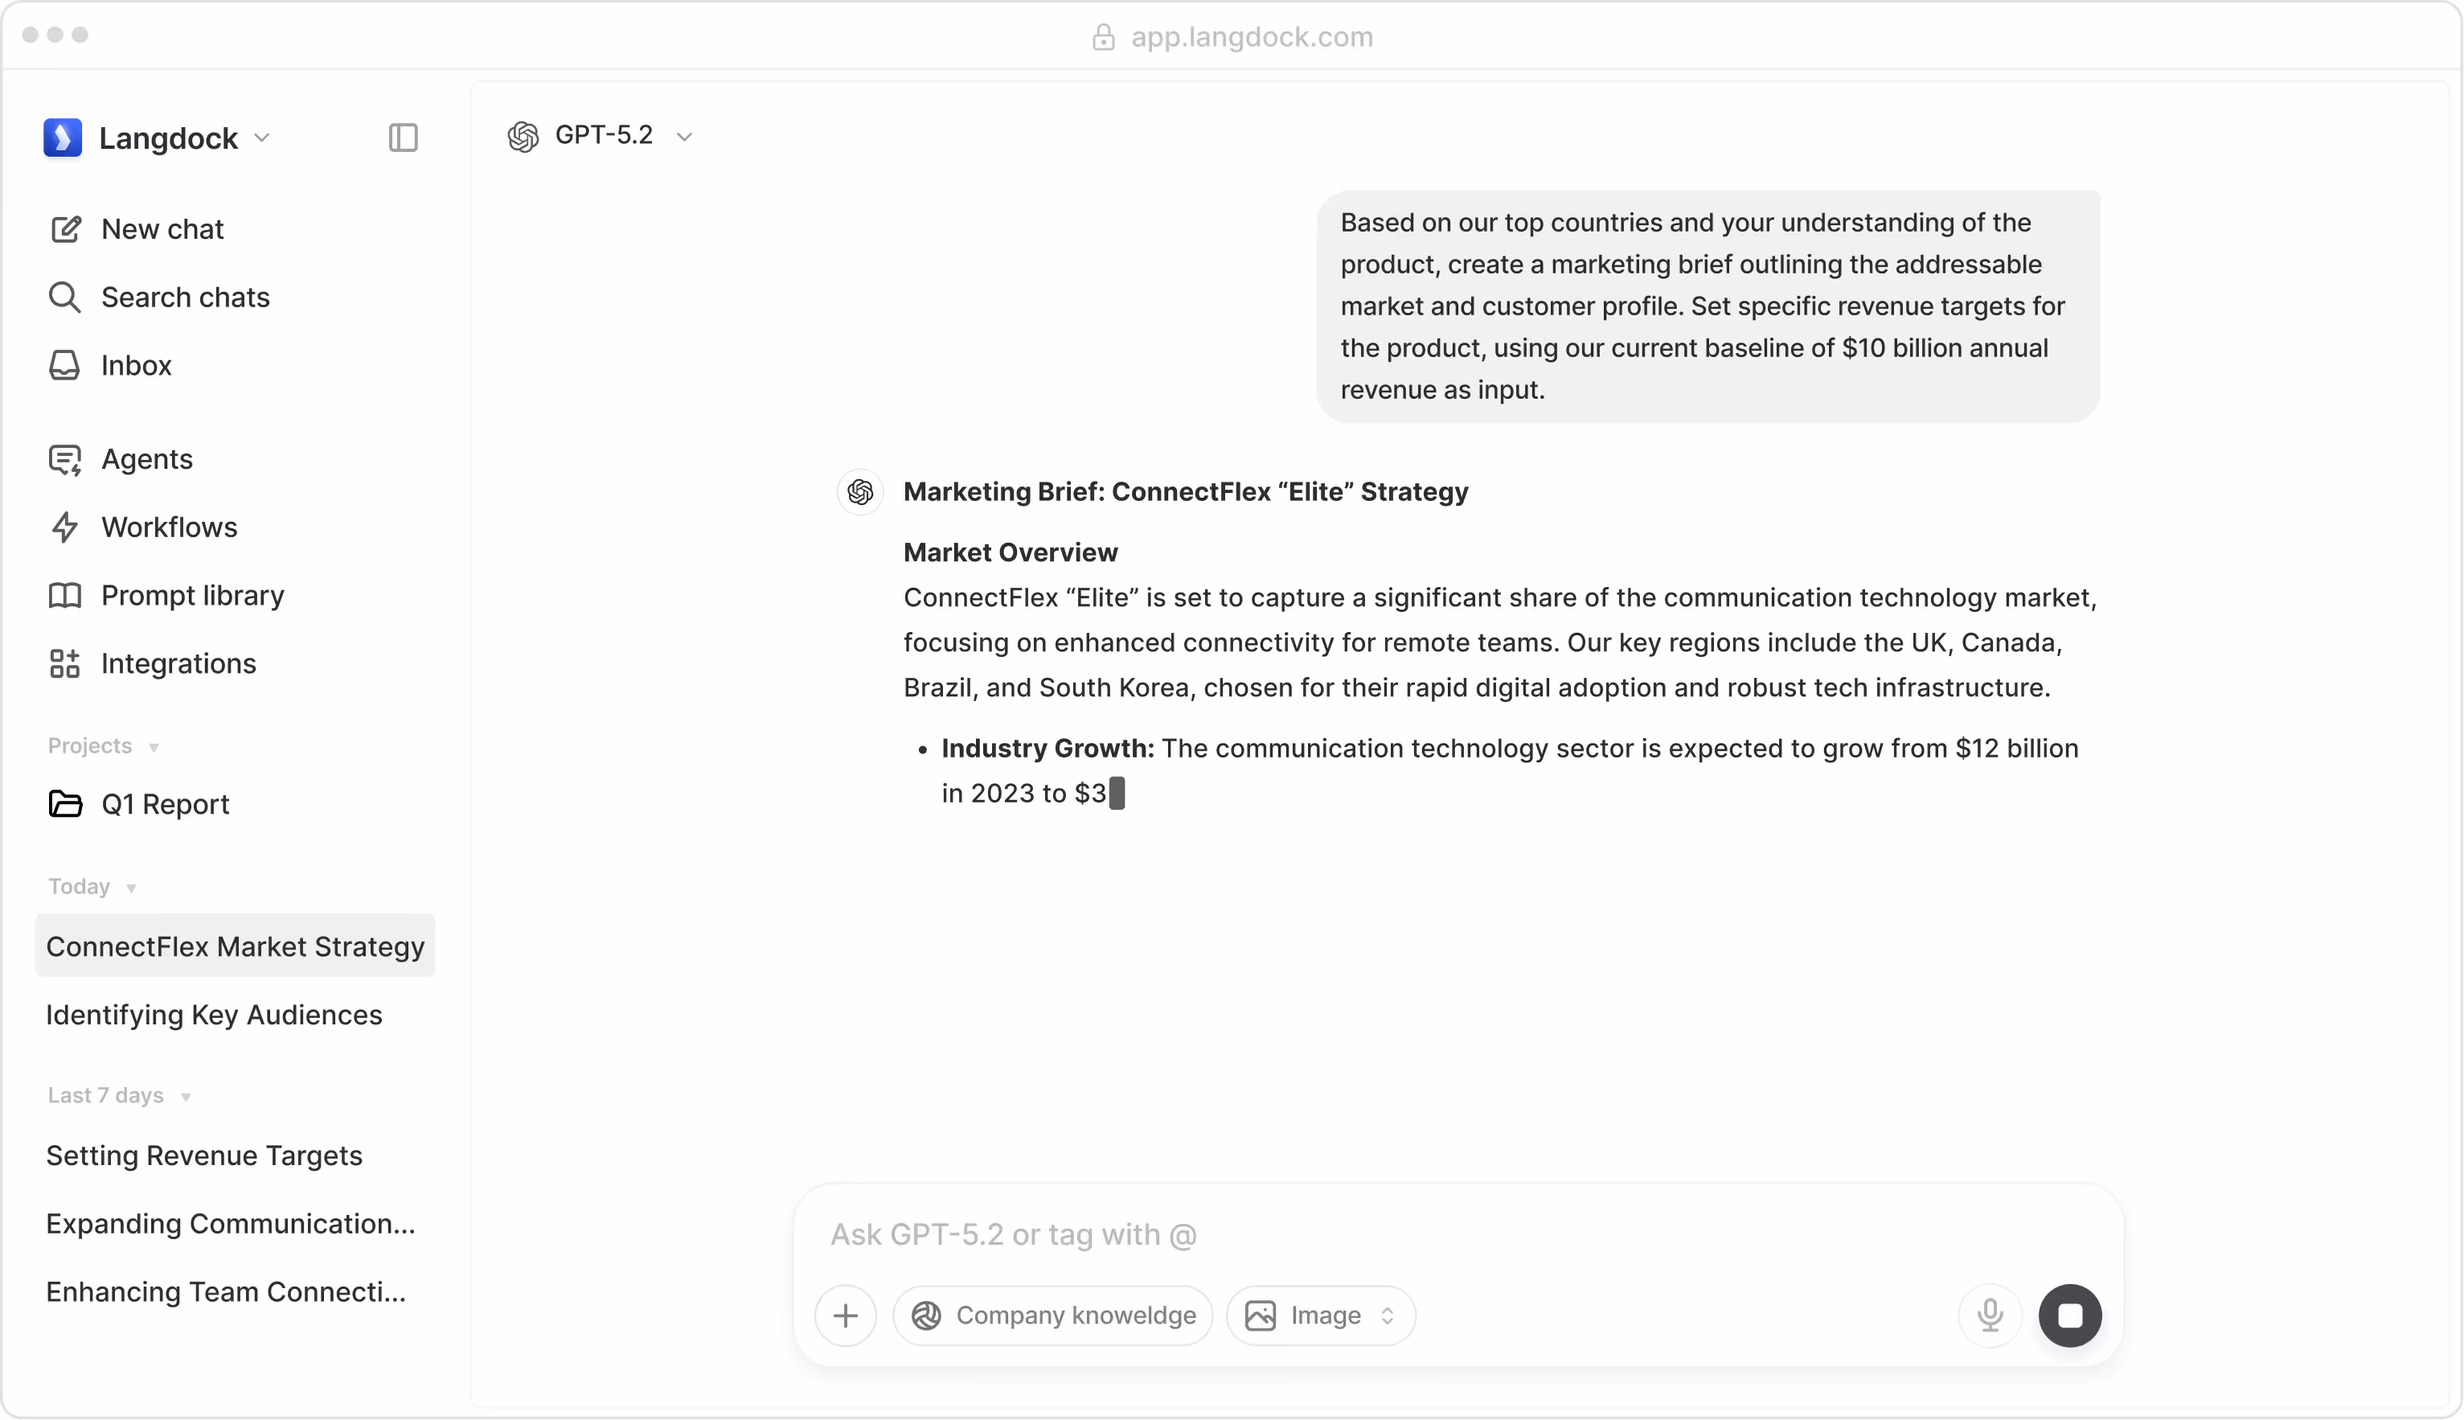2464x1420 pixels.
Task: Open the Q1 Report project
Action: point(165,805)
